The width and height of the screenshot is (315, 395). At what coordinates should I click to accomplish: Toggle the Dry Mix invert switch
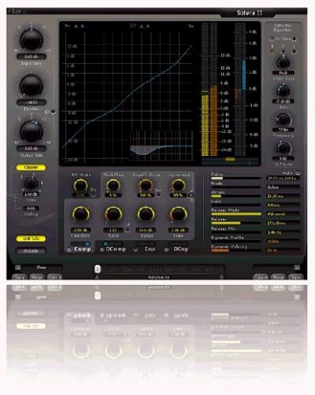coord(54,112)
